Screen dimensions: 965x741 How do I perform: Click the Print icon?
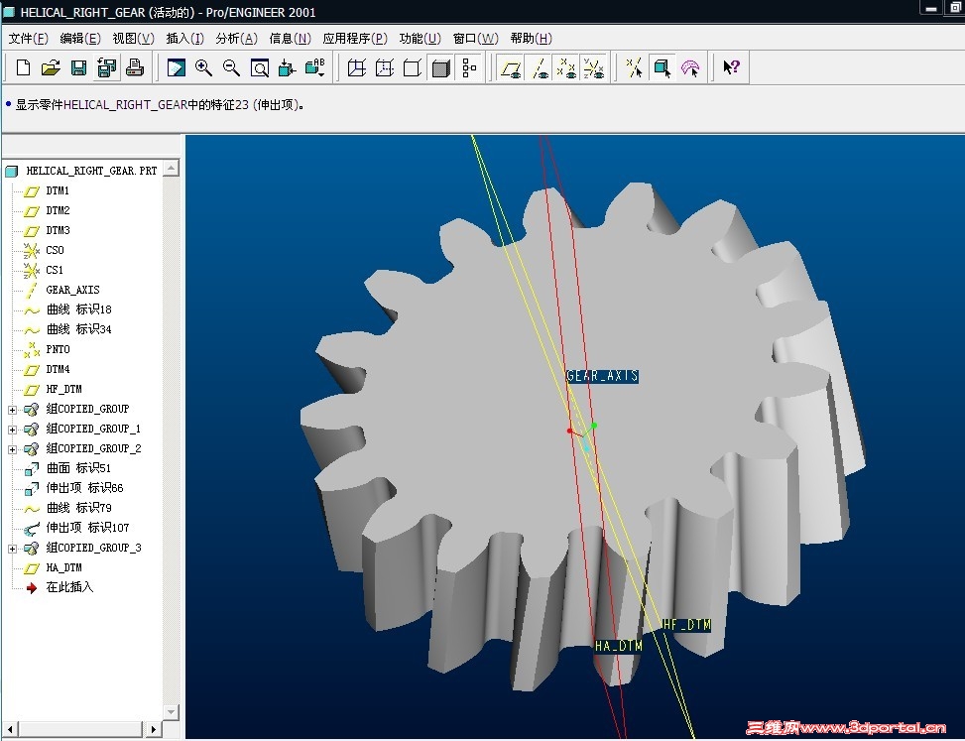coord(135,68)
